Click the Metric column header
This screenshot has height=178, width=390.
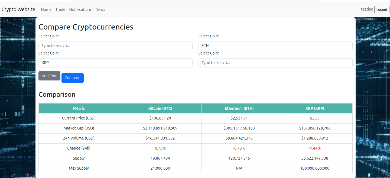coord(79,108)
